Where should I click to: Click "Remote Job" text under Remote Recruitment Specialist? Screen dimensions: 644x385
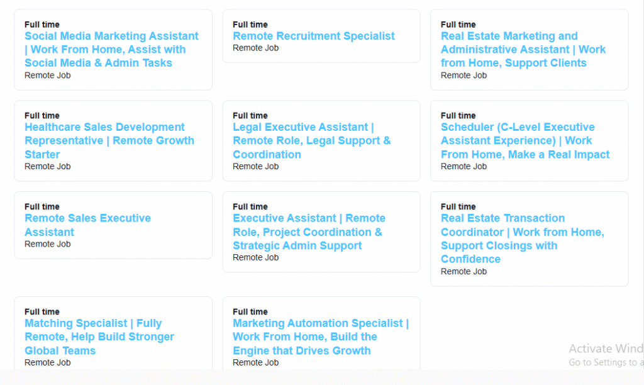(x=255, y=48)
